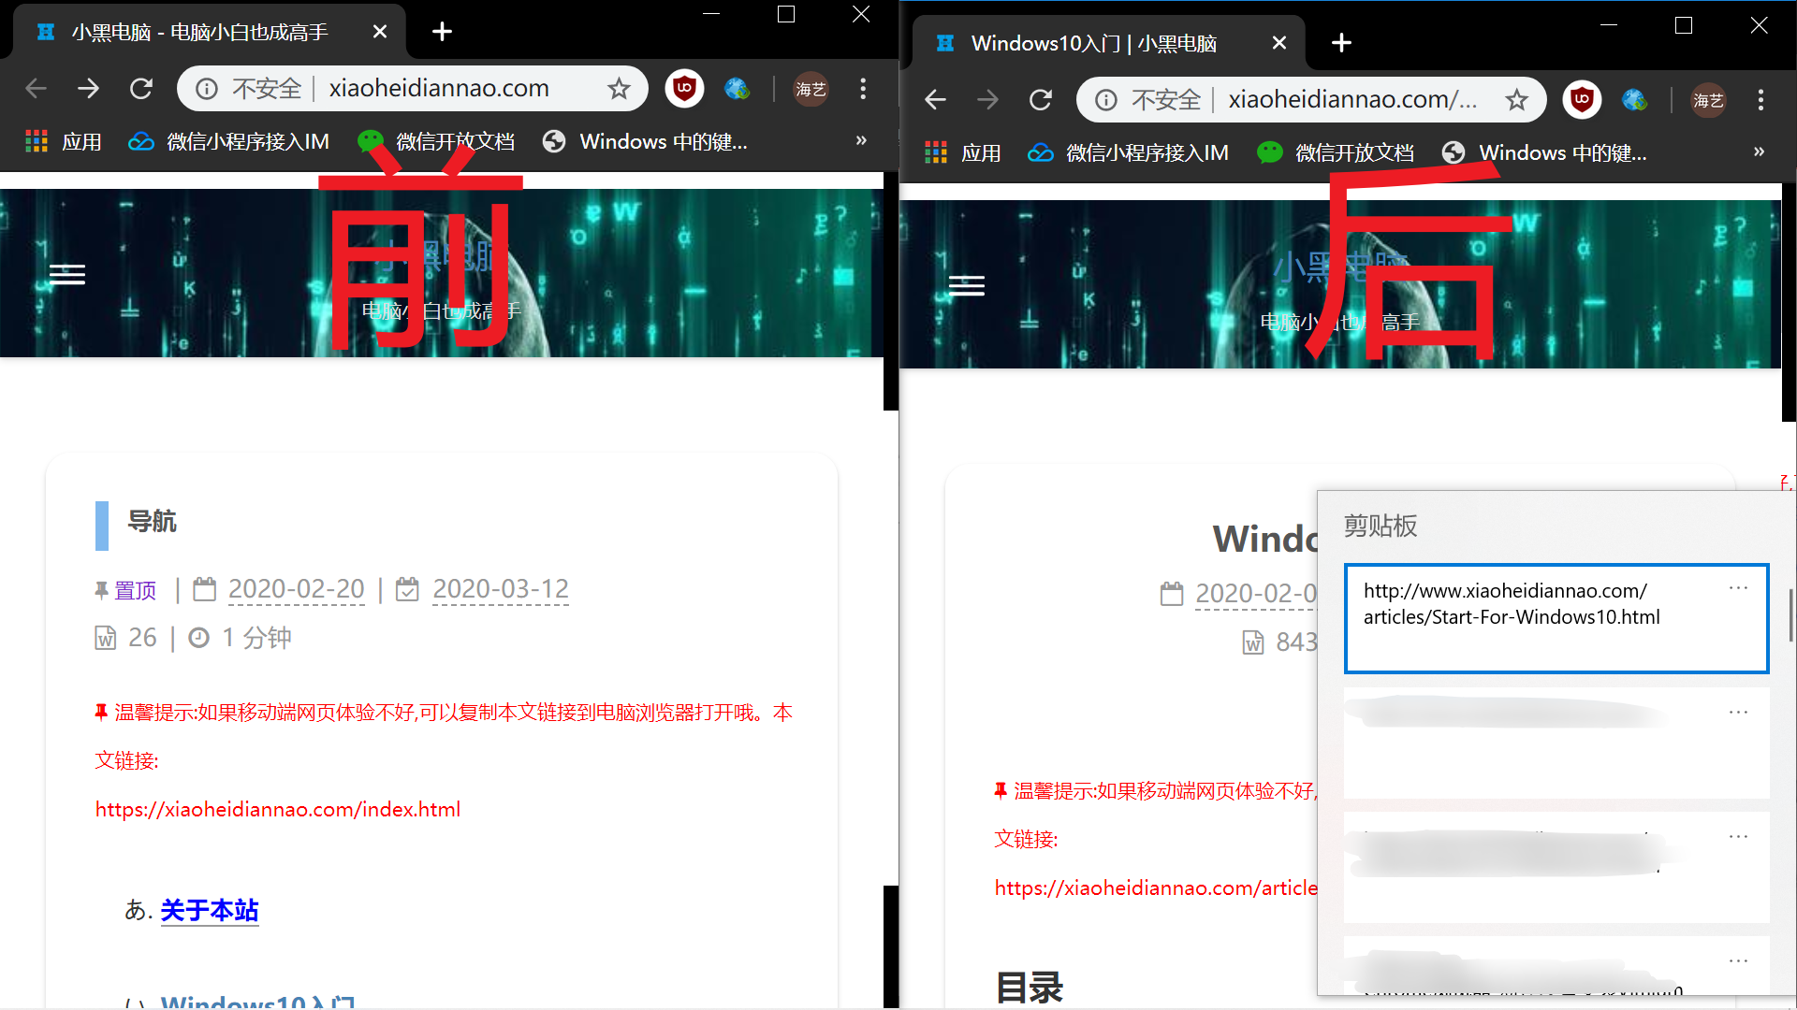Open Chrome's three-dot settings menu
The image size is (1797, 1010).
(x=863, y=88)
